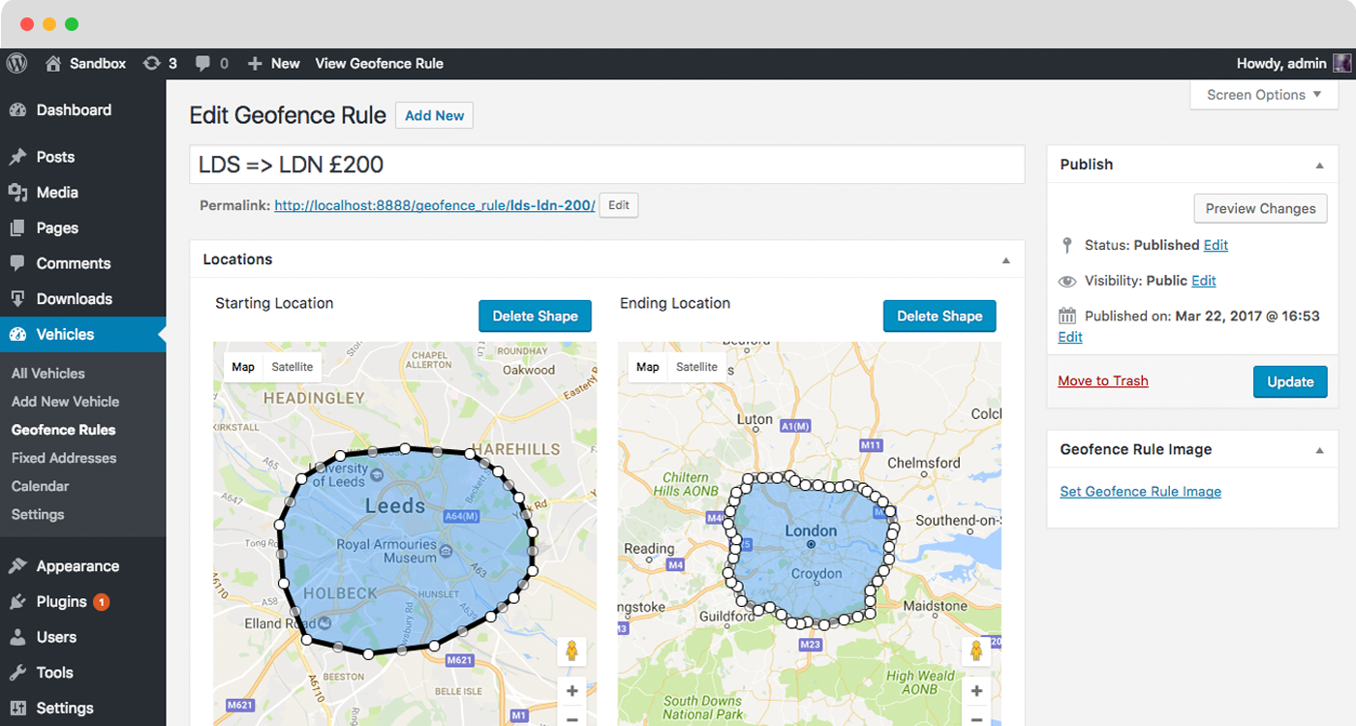Click the Preview Changes button
This screenshot has width=1356, height=726.
pyautogui.click(x=1260, y=208)
